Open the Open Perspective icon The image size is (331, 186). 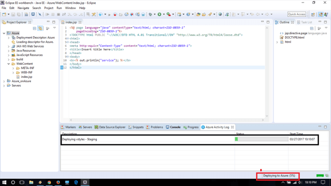[x=313, y=14]
